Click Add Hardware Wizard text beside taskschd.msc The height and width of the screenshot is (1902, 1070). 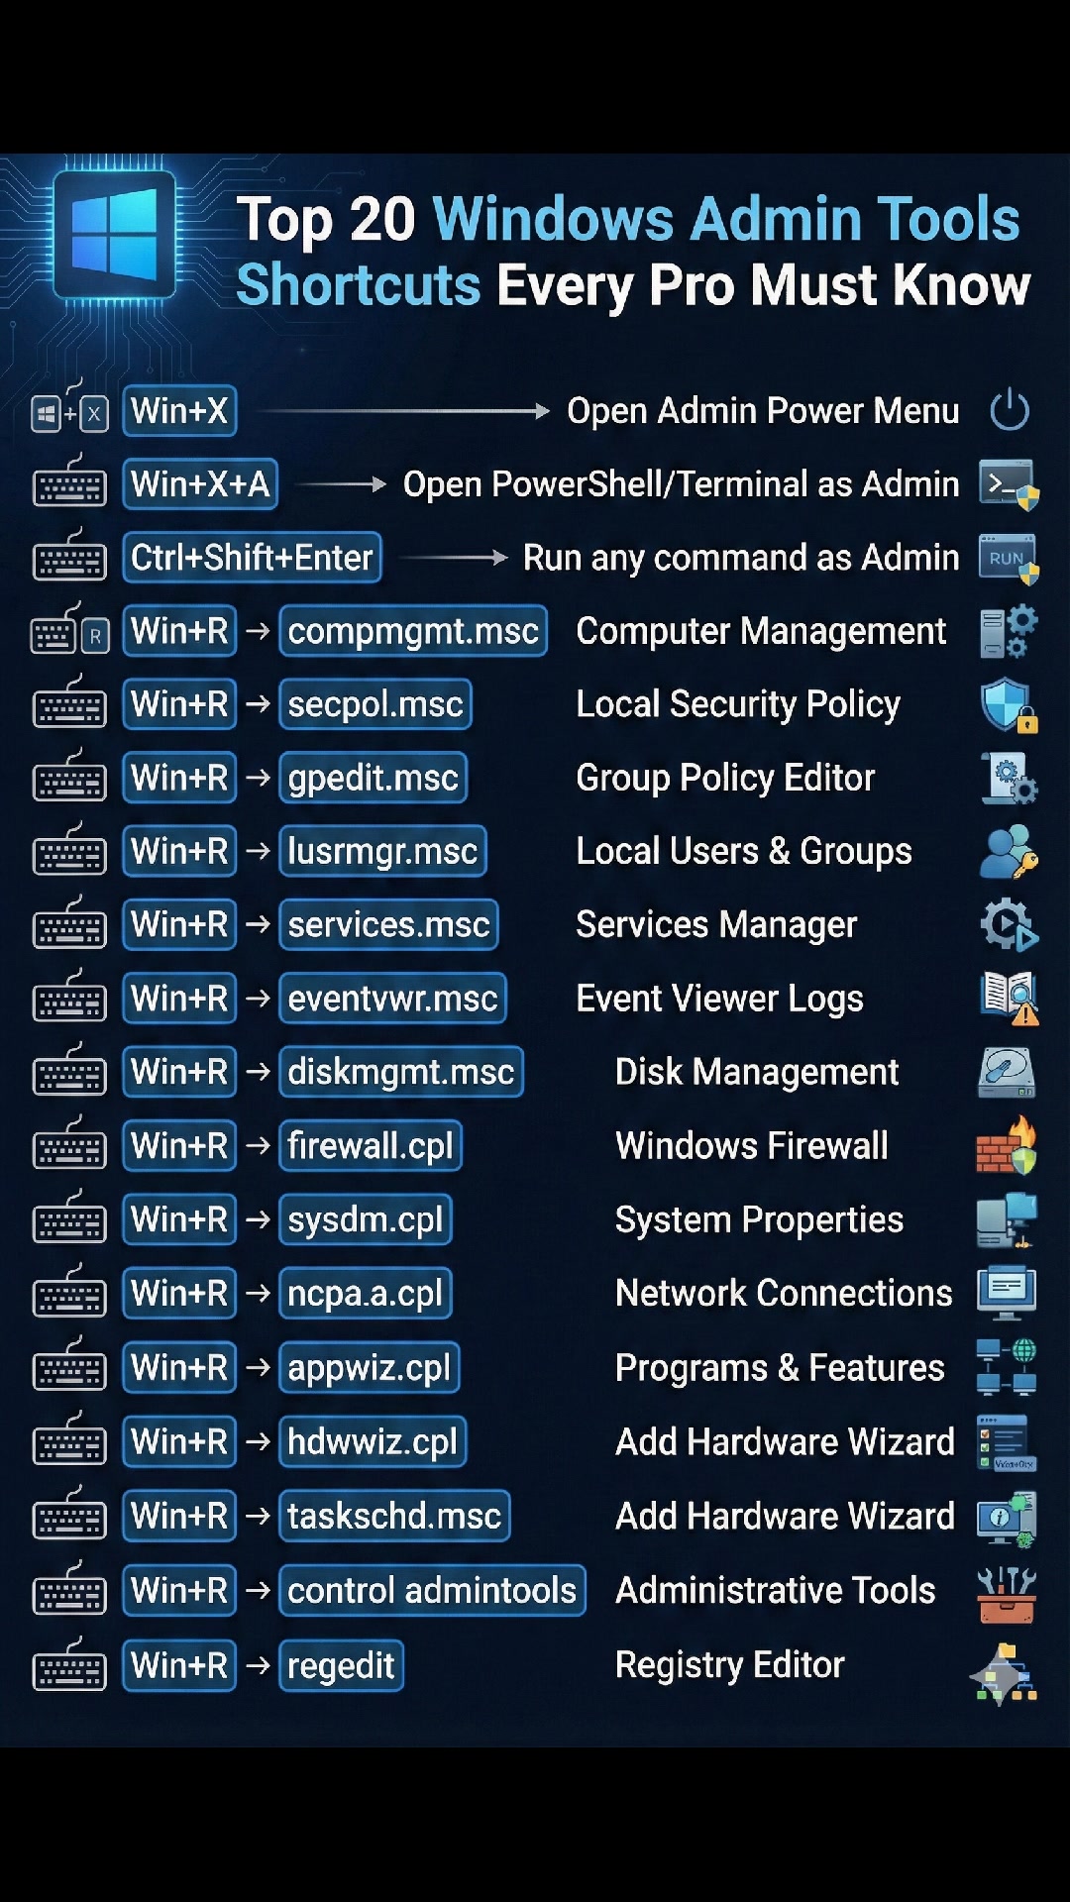click(785, 1517)
